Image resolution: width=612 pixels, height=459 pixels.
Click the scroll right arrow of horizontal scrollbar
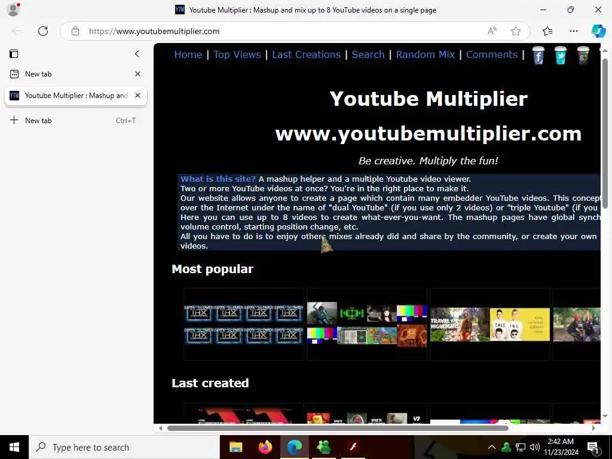[x=593, y=428]
